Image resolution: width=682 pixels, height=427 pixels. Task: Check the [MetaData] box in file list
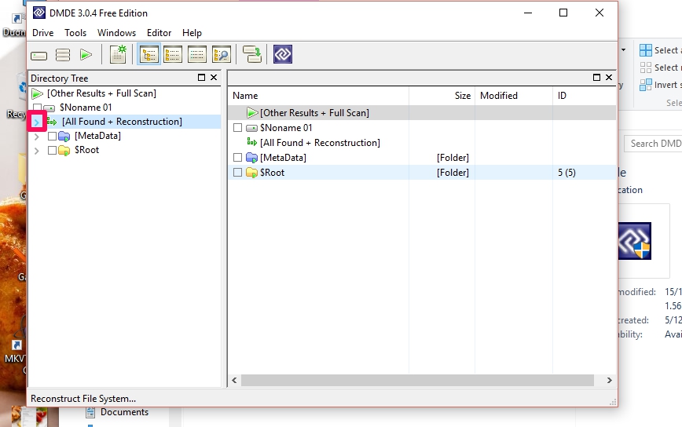237,157
